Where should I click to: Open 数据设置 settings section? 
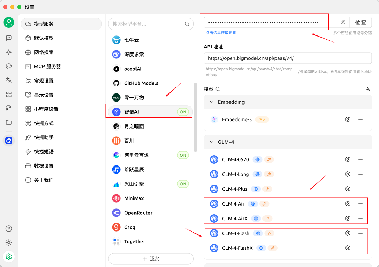click(61, 166)
